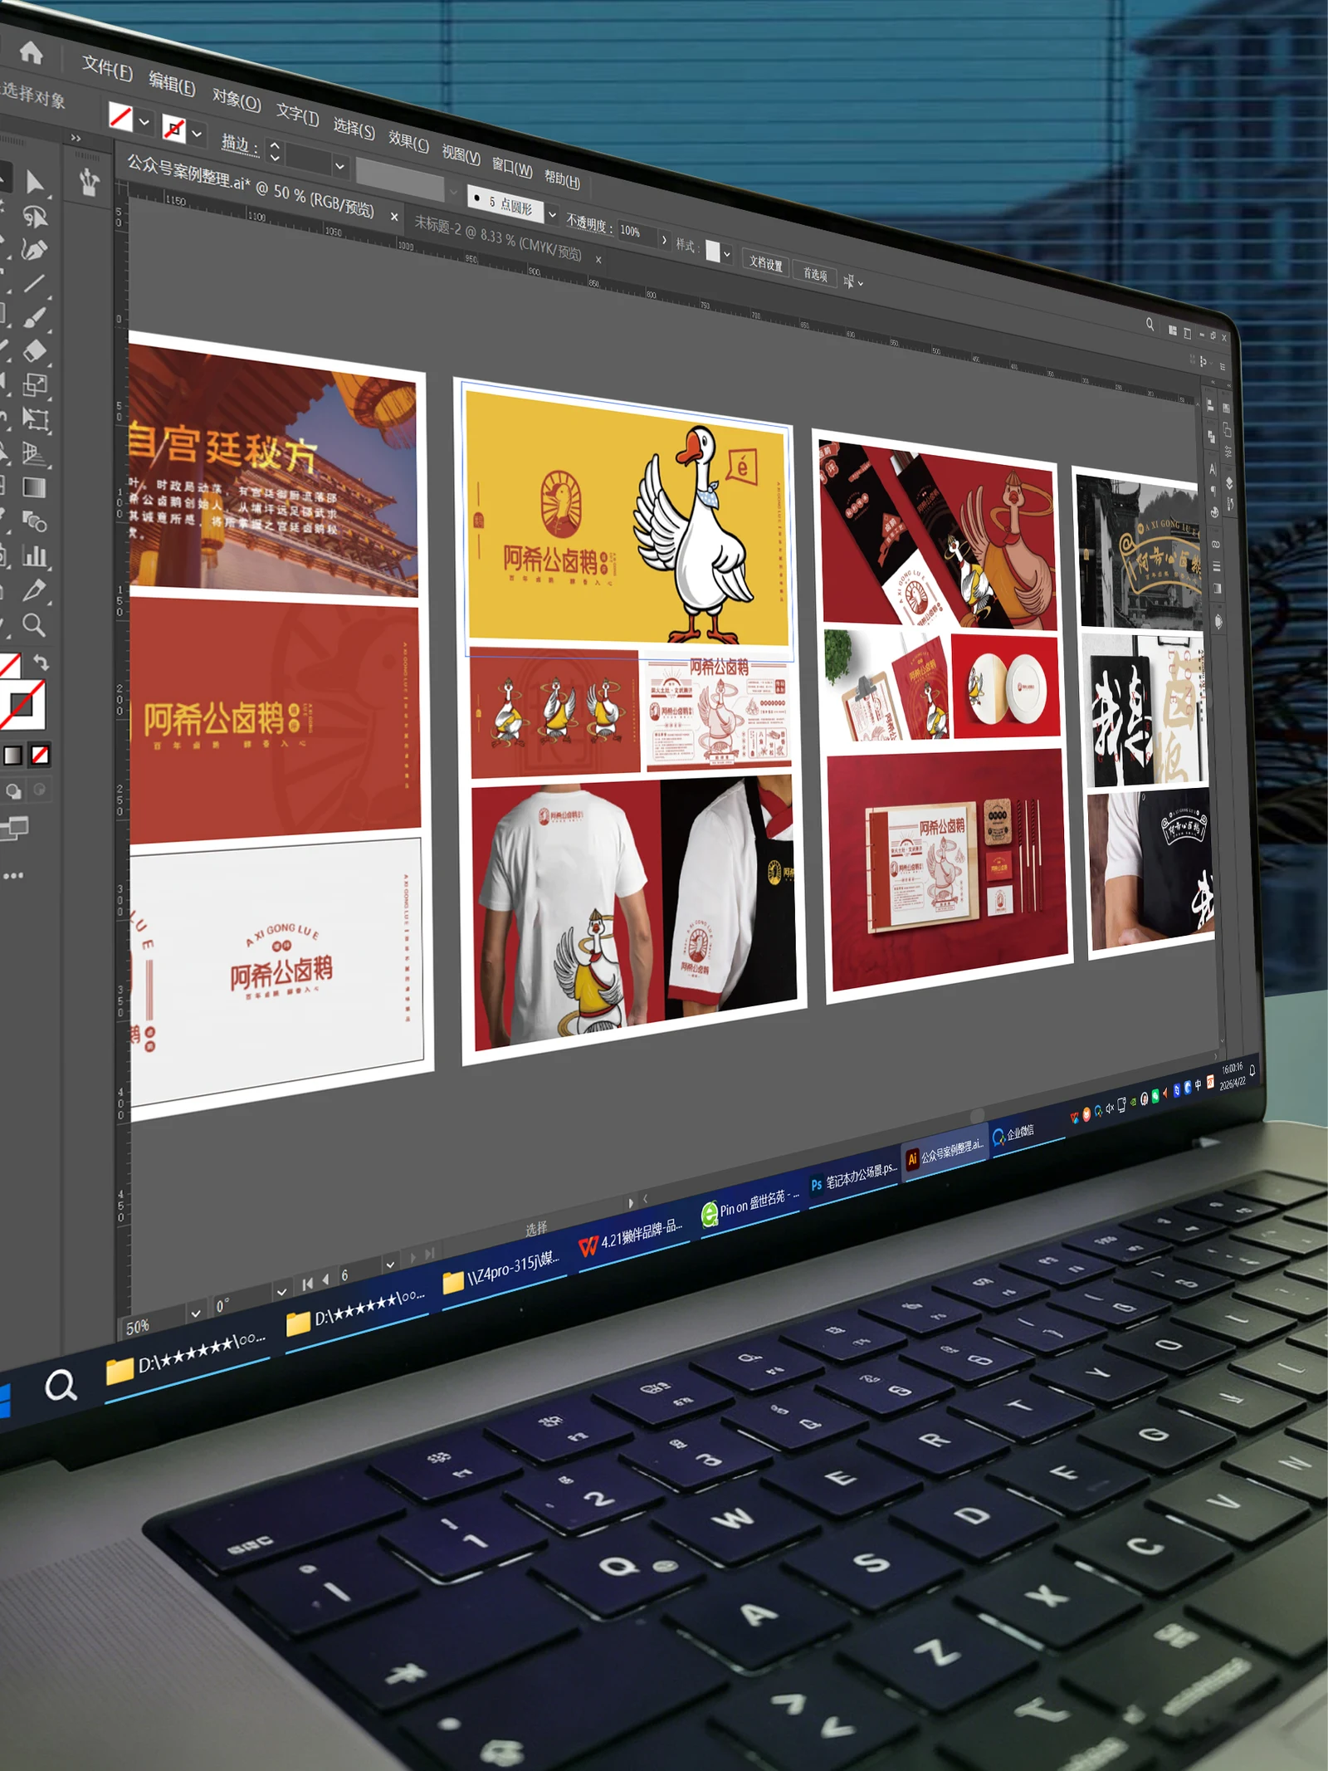1328x1771 pixels.
Task: Select the Scale tool
Action: tap(35, 385)
